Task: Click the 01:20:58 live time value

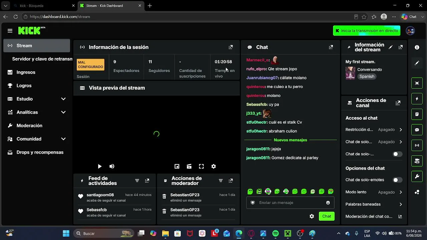Action: (223, 62)
